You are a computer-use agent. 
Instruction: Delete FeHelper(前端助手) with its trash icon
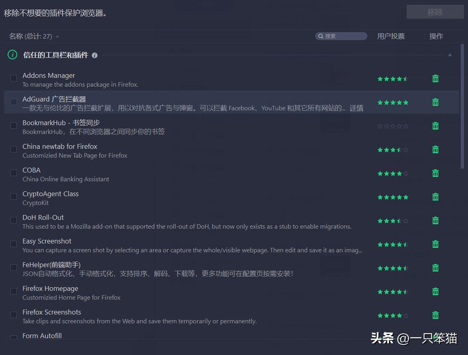pyautogui.click(x=436, y=268)
